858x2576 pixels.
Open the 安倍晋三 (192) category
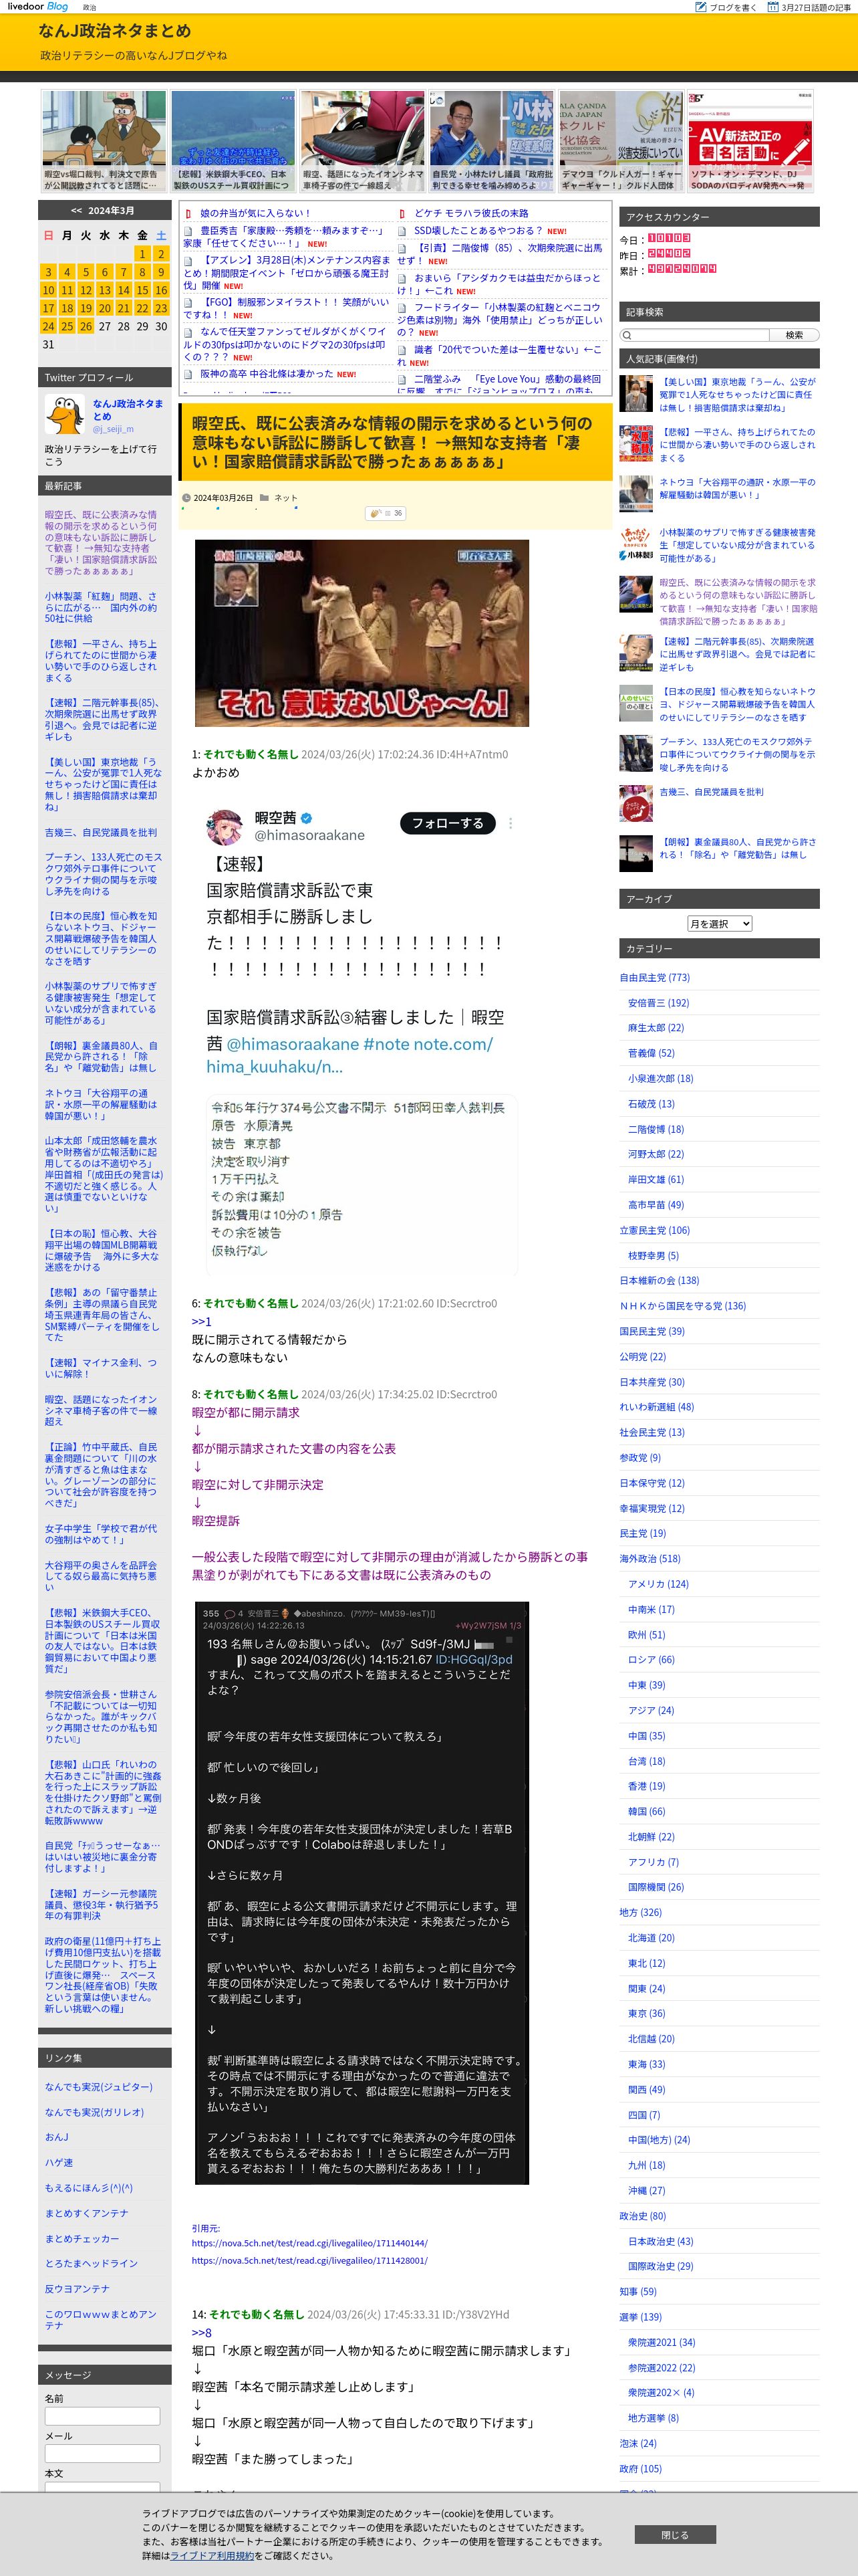658,1002
